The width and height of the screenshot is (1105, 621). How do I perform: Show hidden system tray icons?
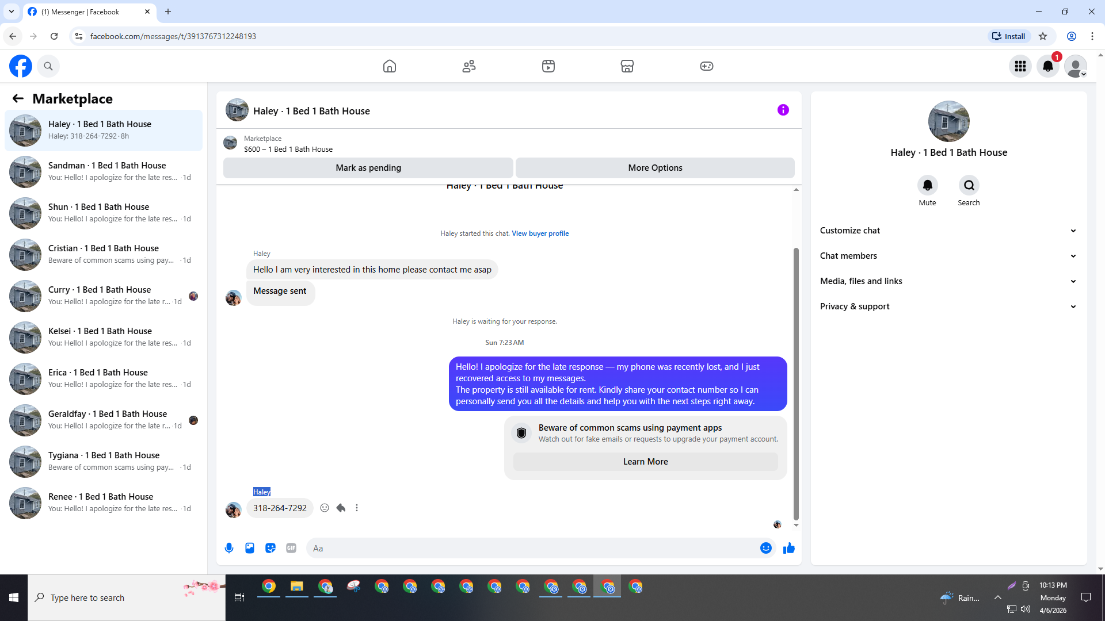[997, 598]
